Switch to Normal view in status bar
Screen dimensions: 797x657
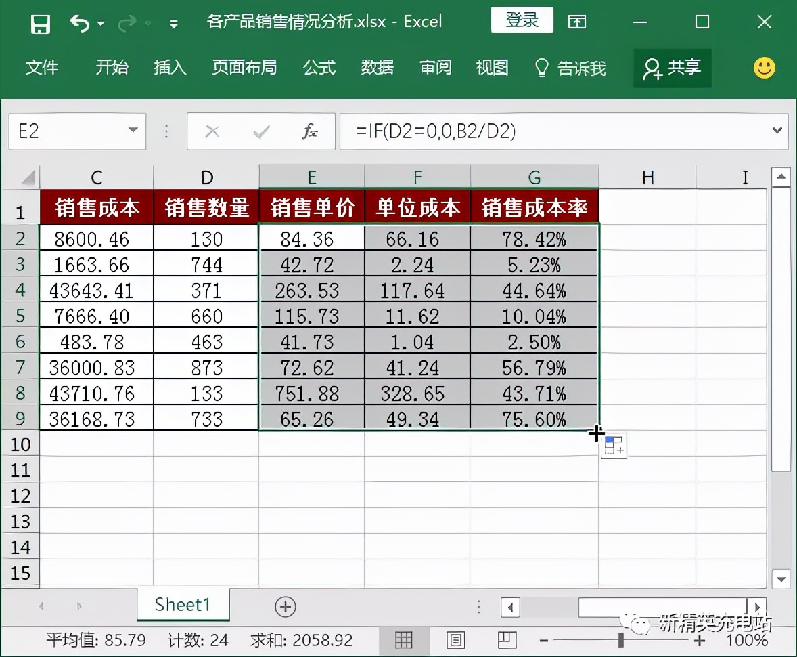click(x=404, y=640)
